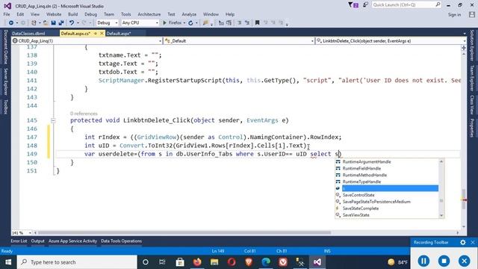Click the Undo arrow icon
The height and width of the screenshot is (269, 478).
point(72,23)
